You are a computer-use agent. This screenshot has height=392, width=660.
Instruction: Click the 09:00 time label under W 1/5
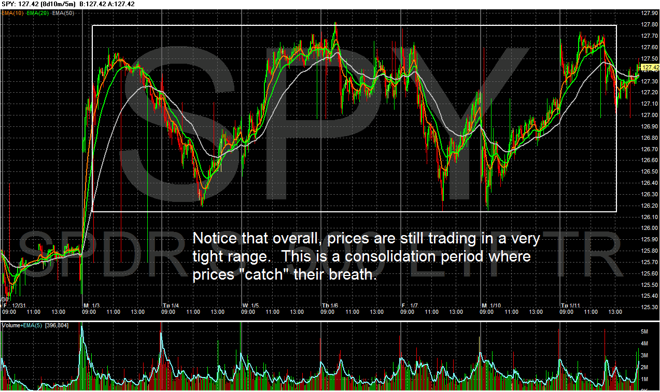(248, 312)
